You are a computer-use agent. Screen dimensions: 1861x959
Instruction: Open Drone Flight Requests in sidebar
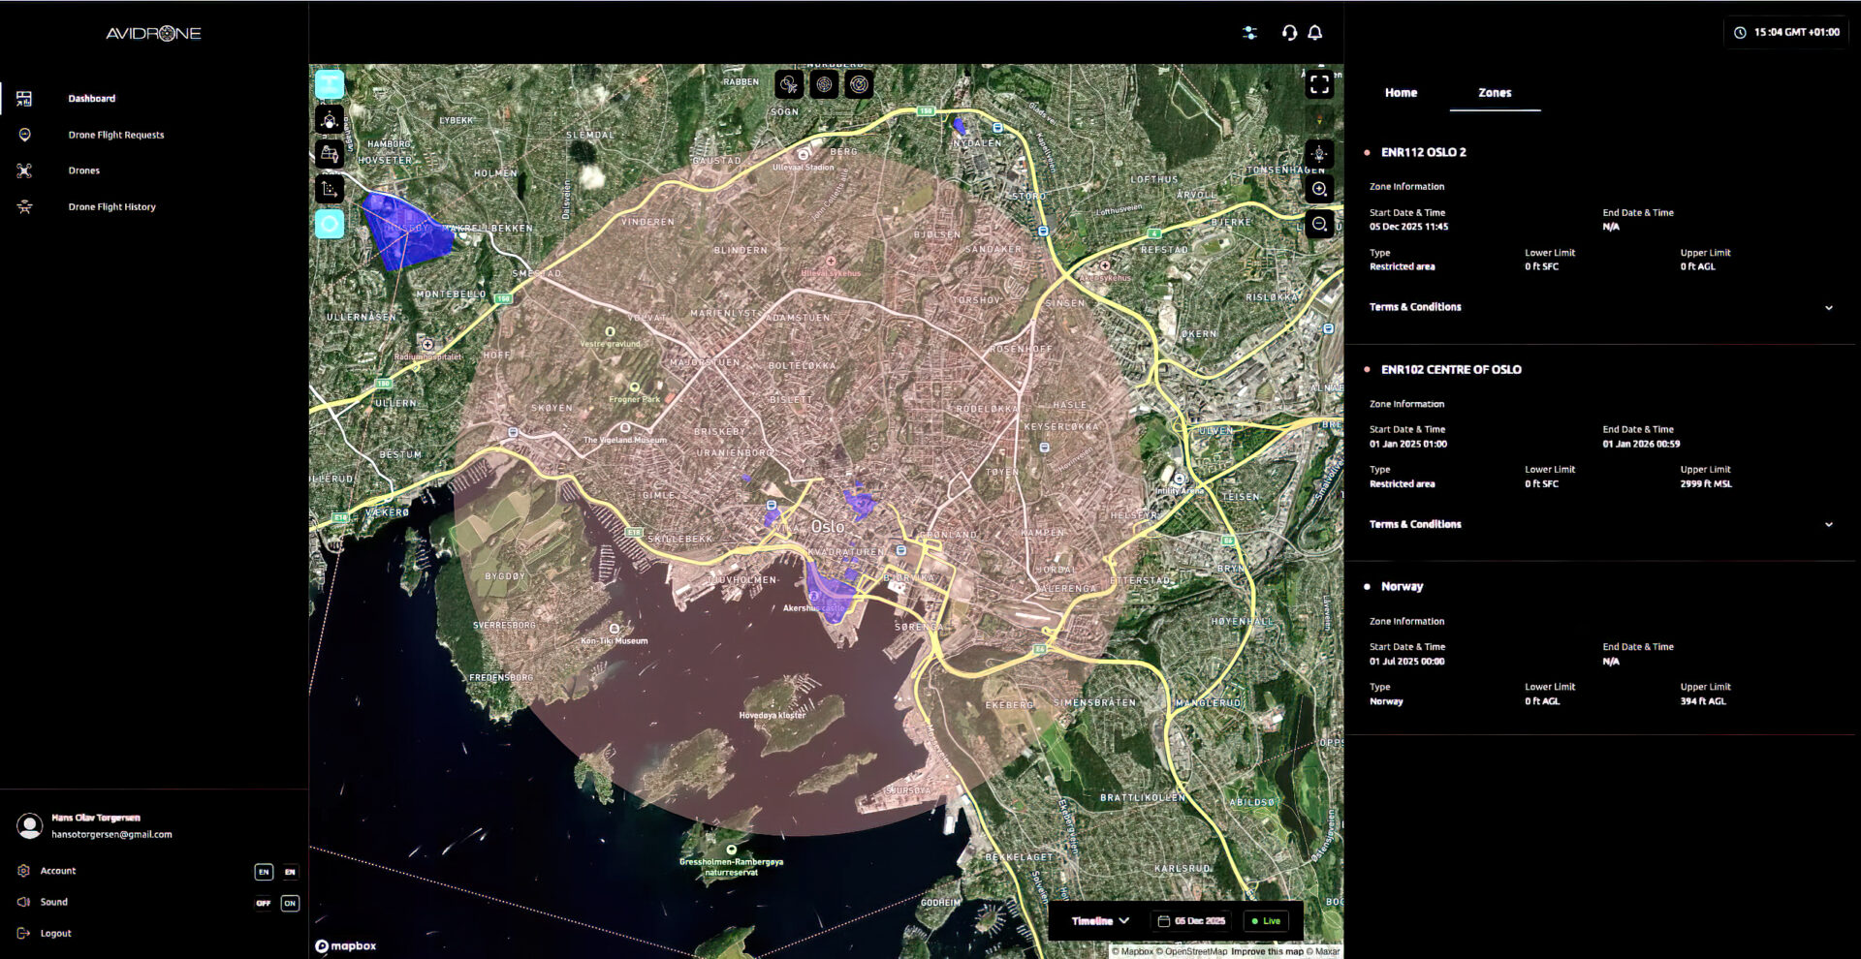click(115, 135)
